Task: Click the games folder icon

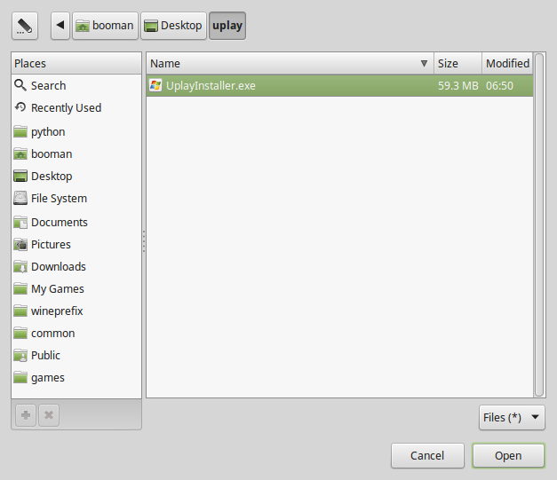Action: pyautogui.click(x=20, y=377)
